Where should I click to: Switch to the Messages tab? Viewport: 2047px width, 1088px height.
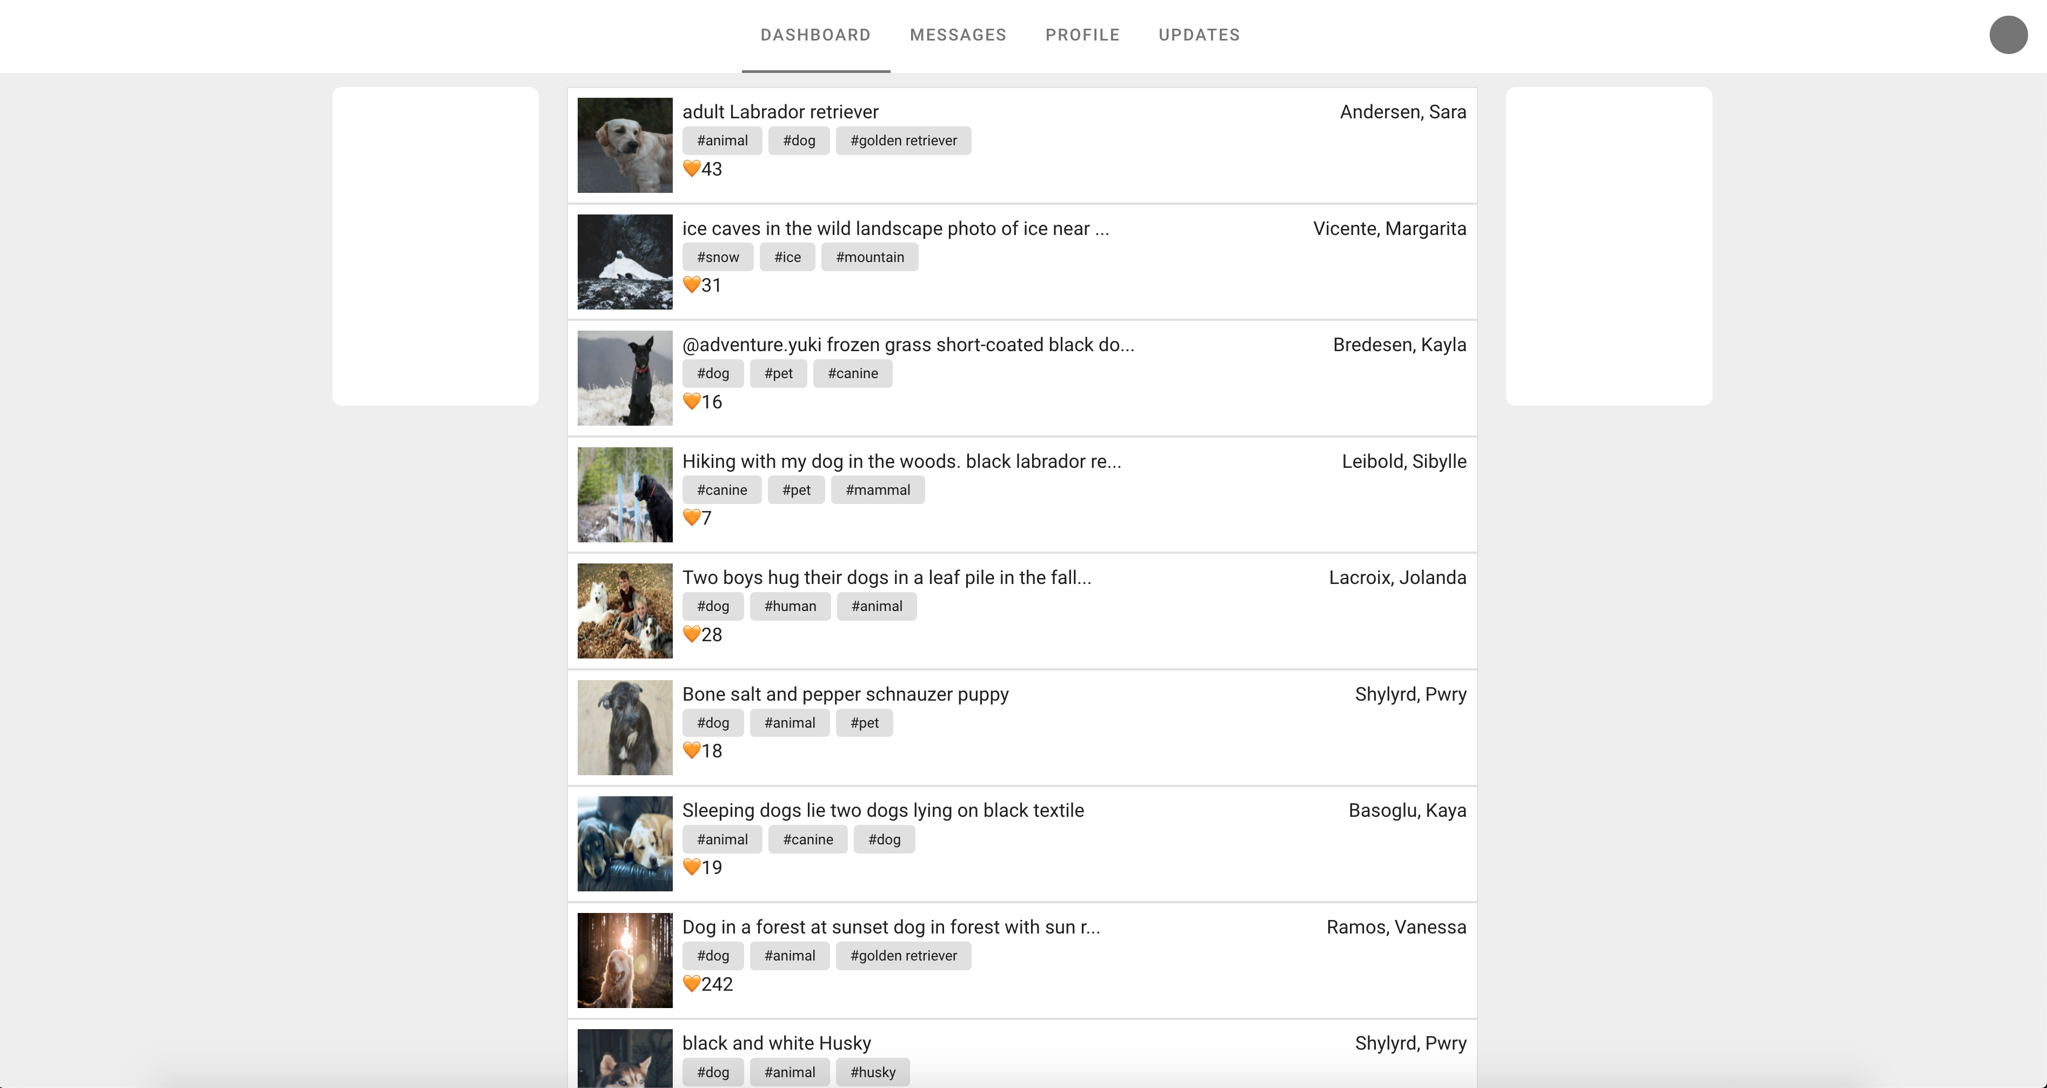958,35
